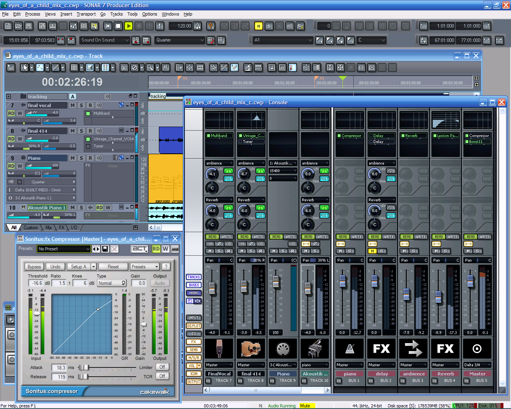This screenshot has width=511, height=409.
Task: Click the Panic reset exclamation button
Action: pos(160,26)
